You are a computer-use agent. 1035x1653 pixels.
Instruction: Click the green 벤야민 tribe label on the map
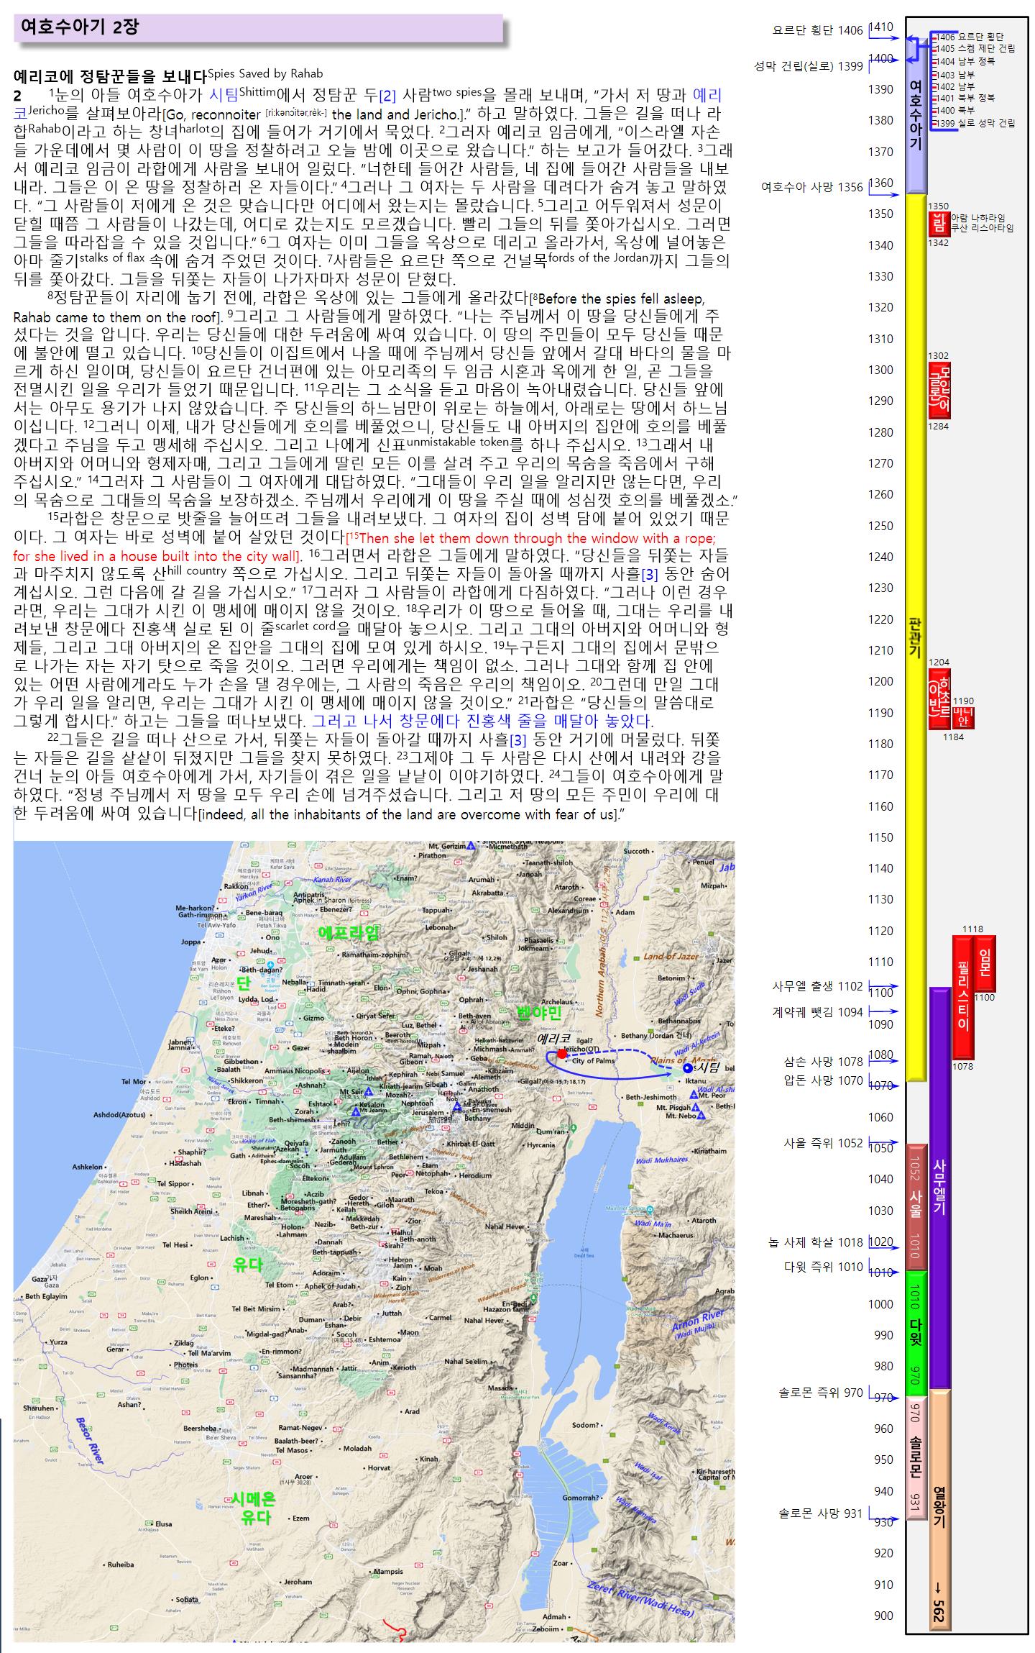click(539, 1013)
